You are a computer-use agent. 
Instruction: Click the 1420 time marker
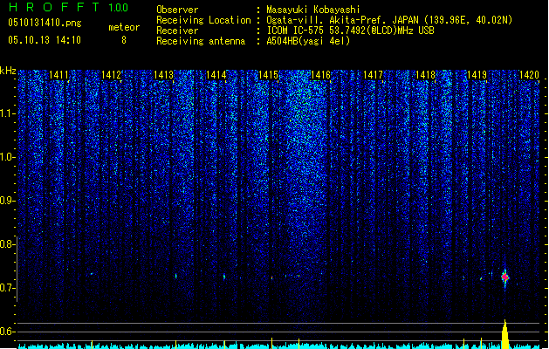(529, 74)
